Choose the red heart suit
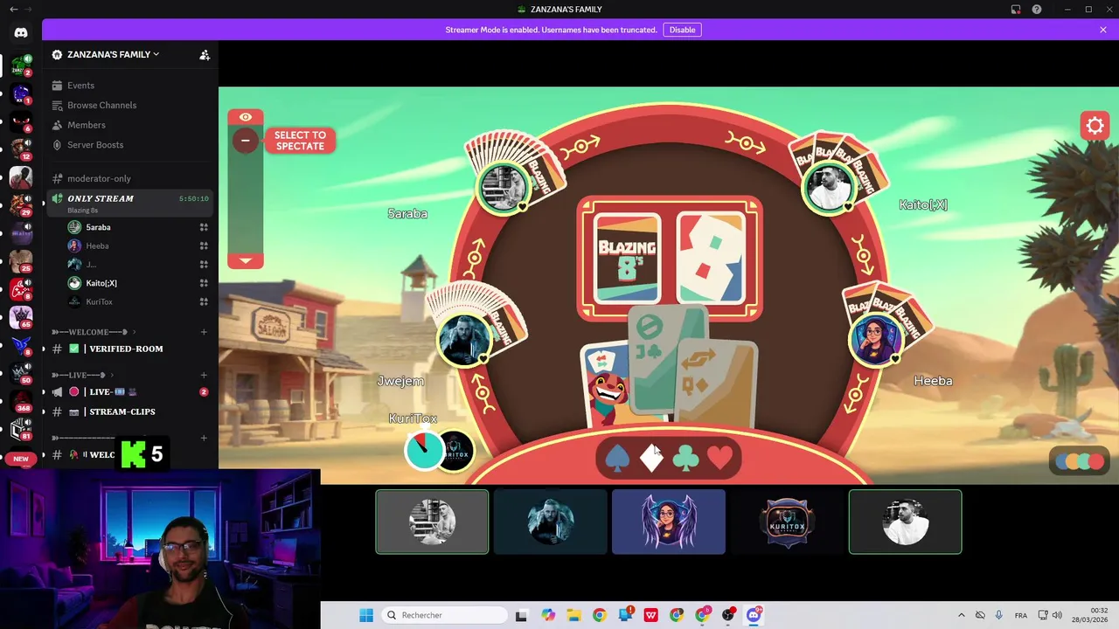Image resolution: width=1119 pixels, height=629 pixels. (x=719, y=458)
